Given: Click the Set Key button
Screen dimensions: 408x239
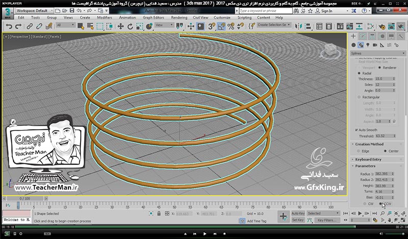Looking at the screenshot, I should 298,220.
